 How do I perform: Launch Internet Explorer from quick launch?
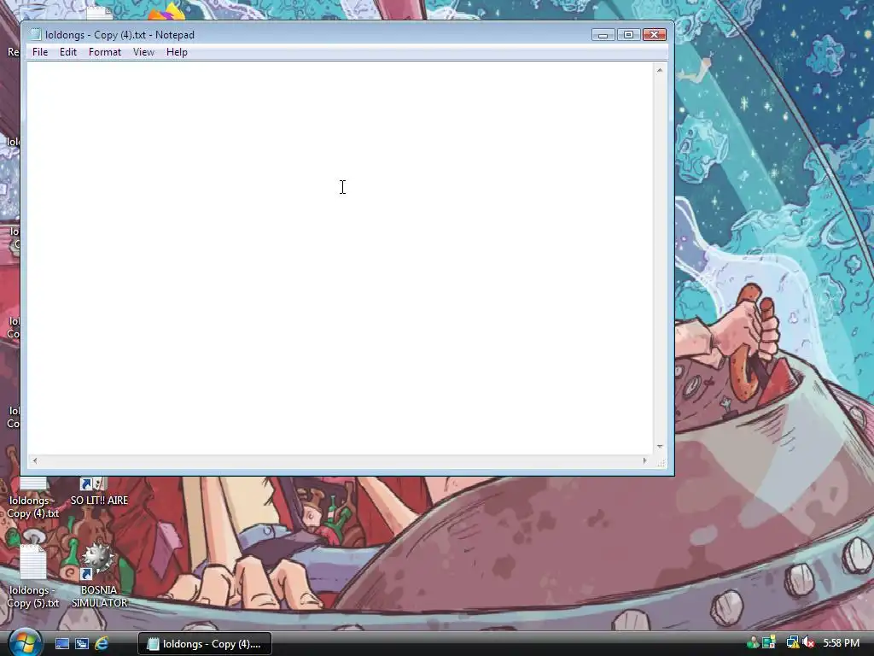(x=102, y=644)
